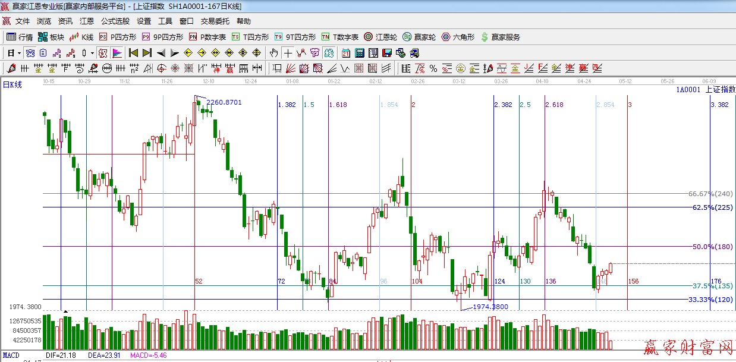Click the 赢家服务 button

(x=500, y=37)
